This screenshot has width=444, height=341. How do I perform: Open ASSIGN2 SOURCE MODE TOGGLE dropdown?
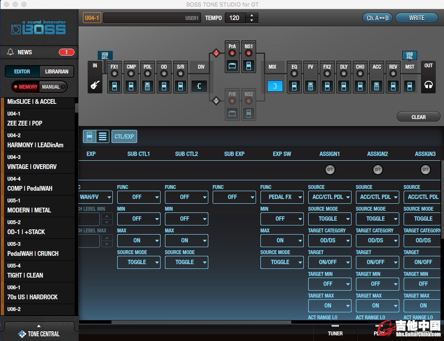(x=378, y=219)
